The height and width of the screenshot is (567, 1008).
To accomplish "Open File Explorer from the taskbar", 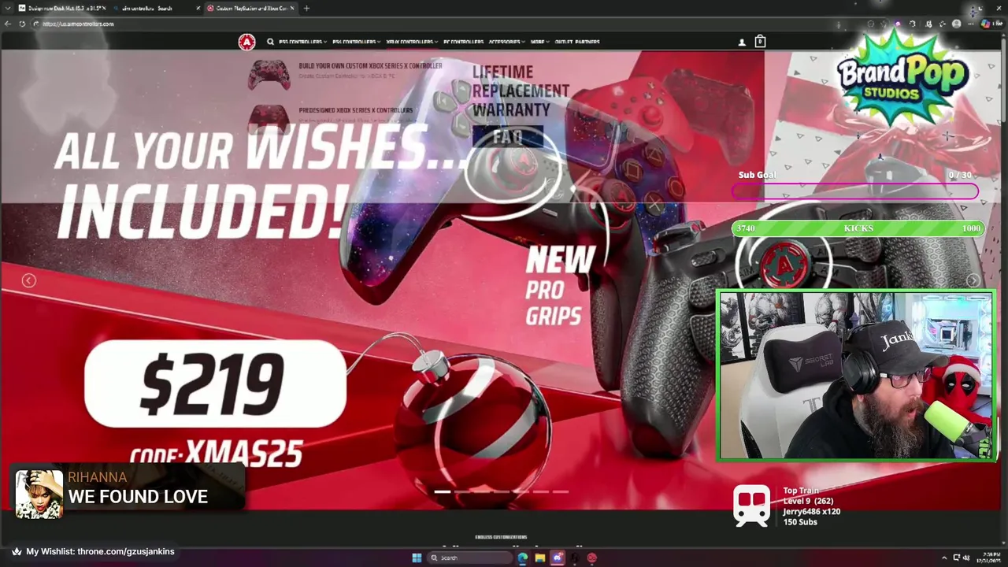I will (x=540, y=558).
